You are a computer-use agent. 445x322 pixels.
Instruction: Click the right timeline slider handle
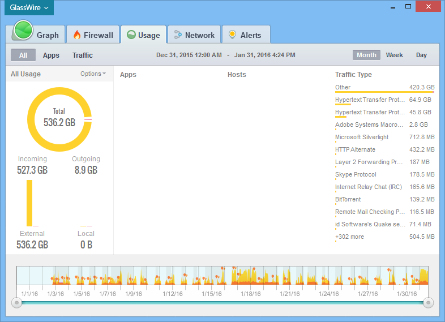point(428,303)
